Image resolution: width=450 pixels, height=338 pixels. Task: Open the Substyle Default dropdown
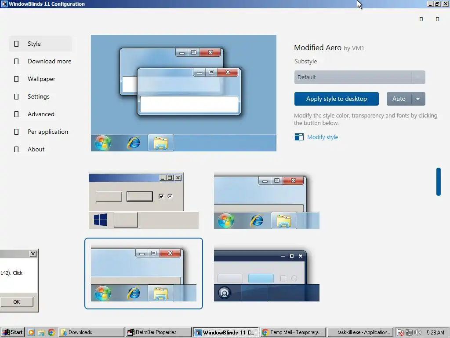pyautogui.click(x=359, y=77)
